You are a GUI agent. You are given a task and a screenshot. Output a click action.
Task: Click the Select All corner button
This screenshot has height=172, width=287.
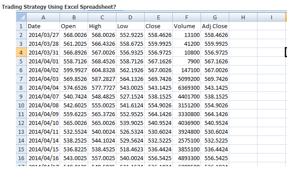pos(21,17)
